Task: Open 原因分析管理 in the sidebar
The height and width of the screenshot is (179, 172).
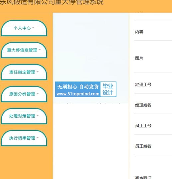Action: pyautogui.click(x=24, y=94)
